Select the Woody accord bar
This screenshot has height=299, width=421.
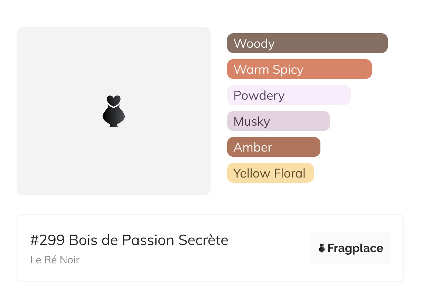pyautogui.click(x=307, y=43)
